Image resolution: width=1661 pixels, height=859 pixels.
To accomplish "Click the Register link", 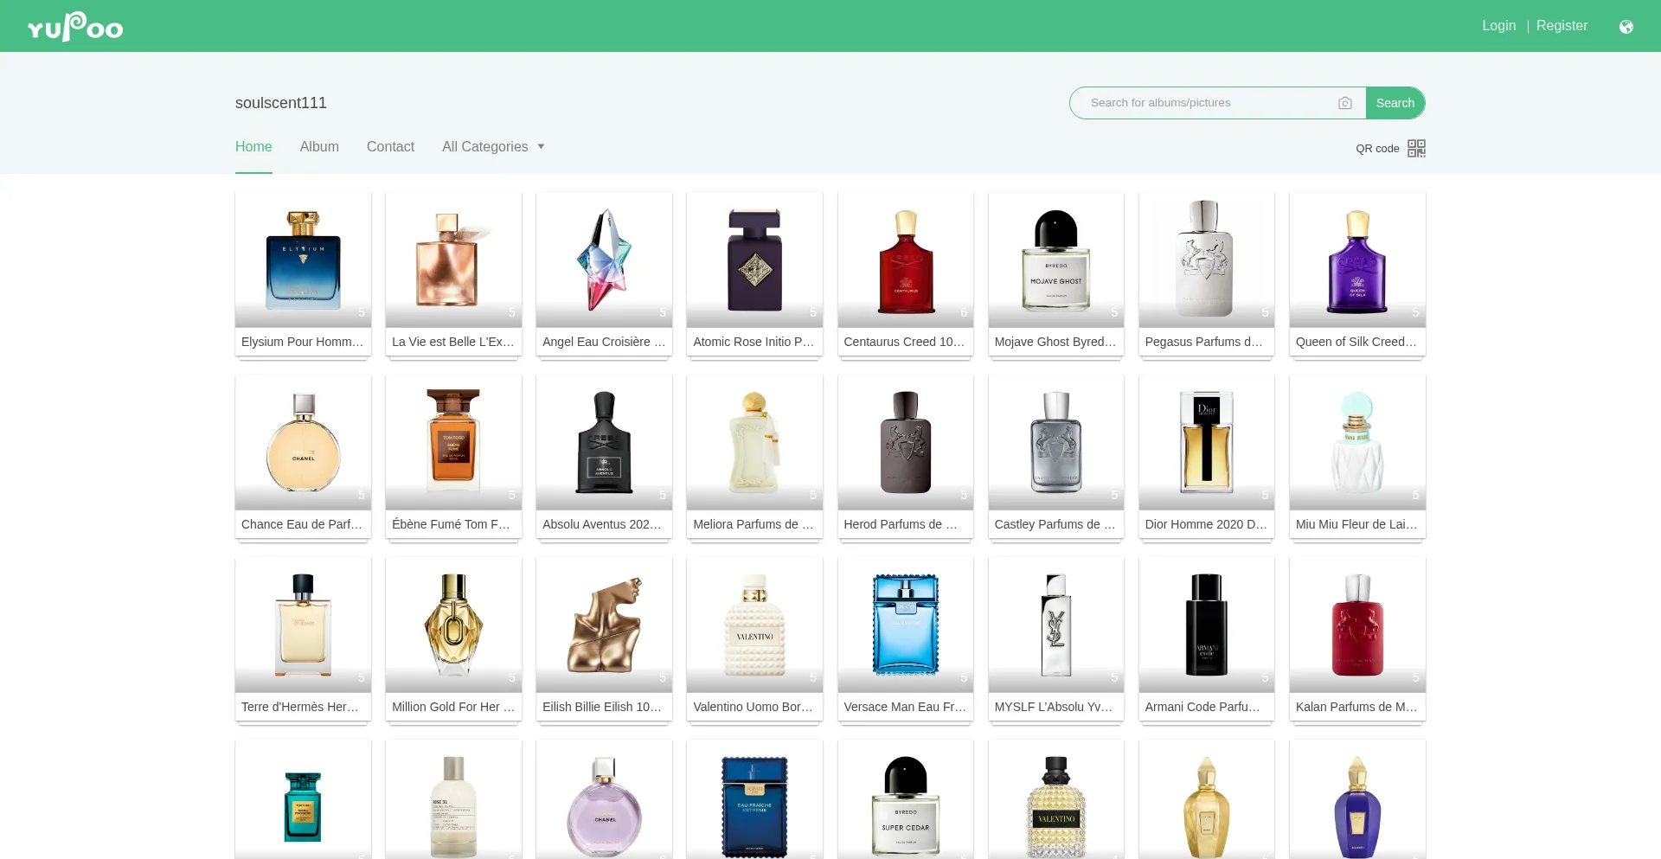I will pyautogui.click(x=1562, y=26).
